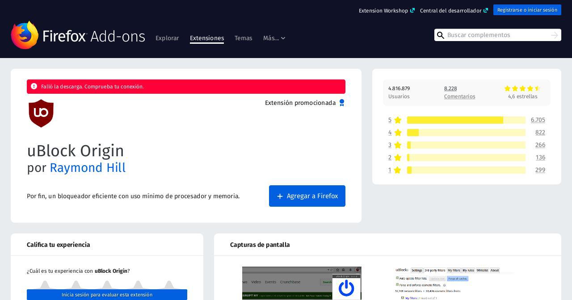Click the uBlock Origin shield icon

tap(41, 113)
